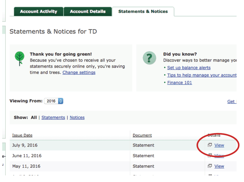Enable the All filter under Show
This screenshot has width=244, height=182.
34,117
